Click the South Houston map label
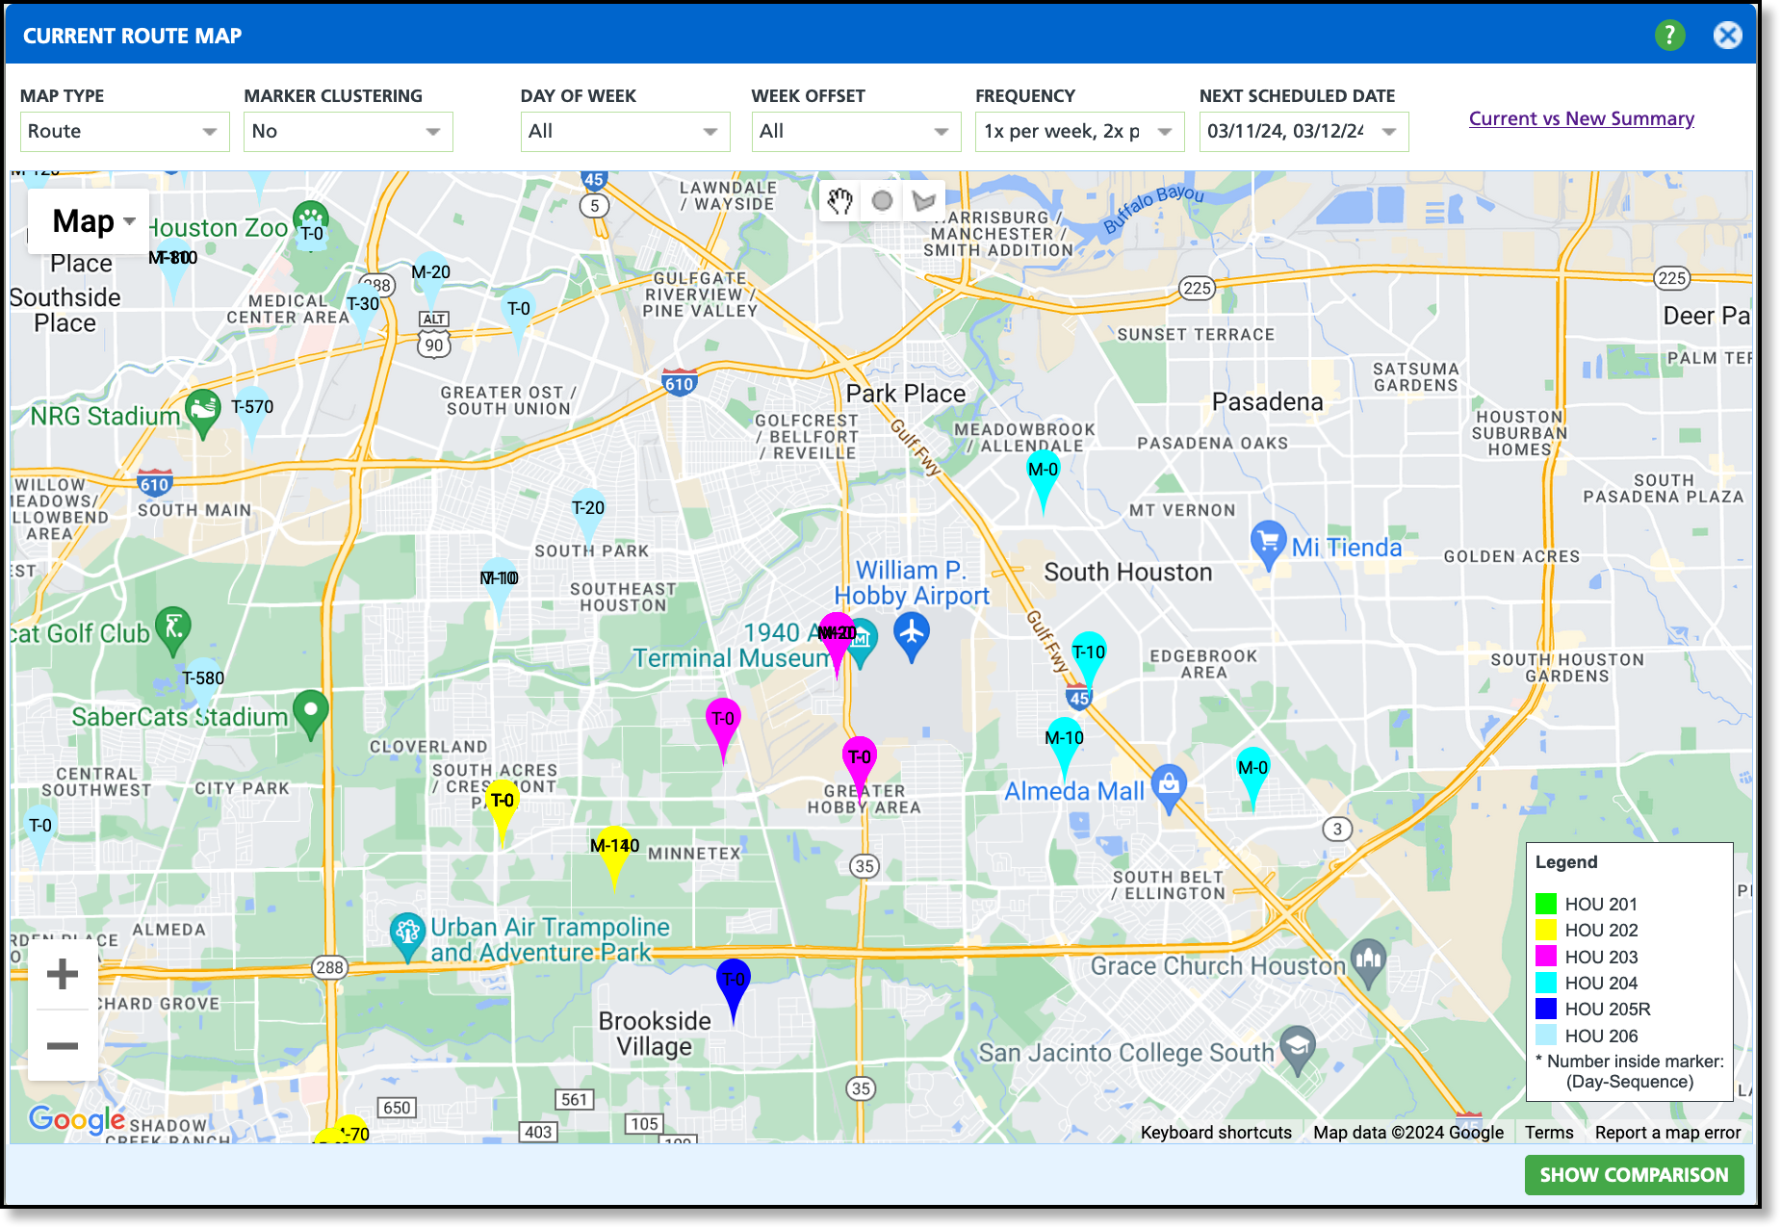This screenshot has width=1781, height=1228. click(1128, 572)
